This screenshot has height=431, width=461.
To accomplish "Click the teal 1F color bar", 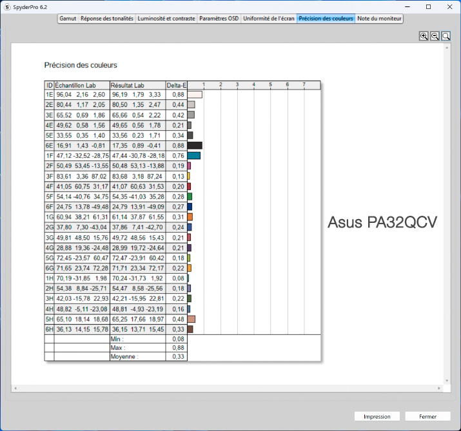I will [x=194, y=156].
